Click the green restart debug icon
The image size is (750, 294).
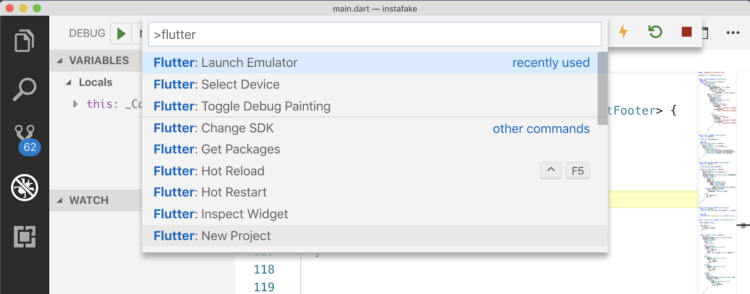[655, 31]
